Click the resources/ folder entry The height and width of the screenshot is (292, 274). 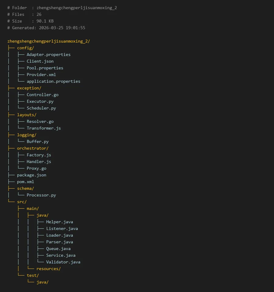48,269
